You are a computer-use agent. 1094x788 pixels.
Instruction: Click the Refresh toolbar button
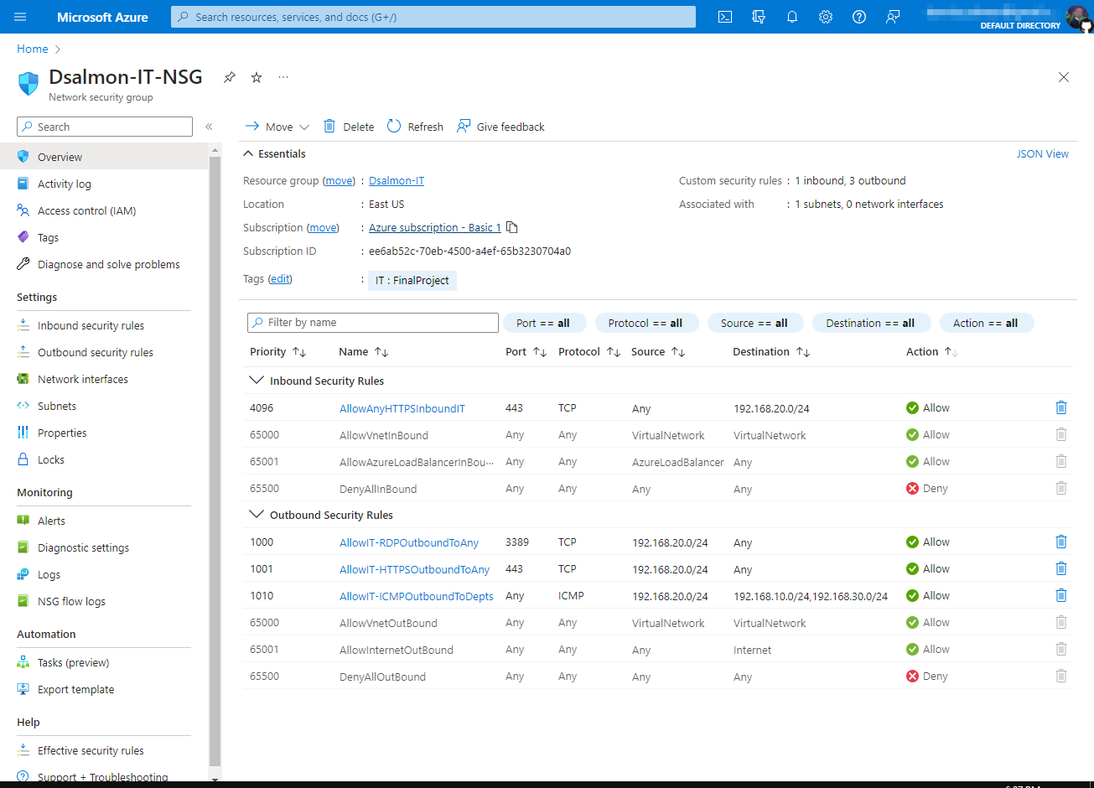[415, 127]
